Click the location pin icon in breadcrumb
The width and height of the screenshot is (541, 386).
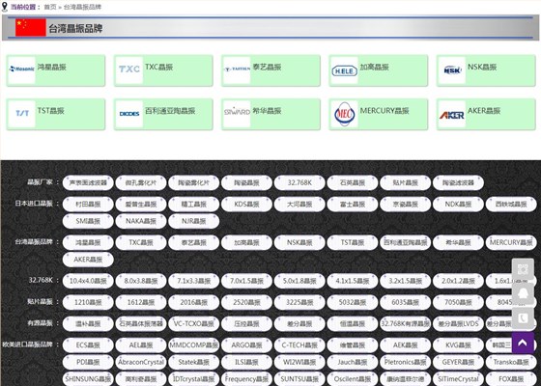pyautogui.click(x=5, y=7)
